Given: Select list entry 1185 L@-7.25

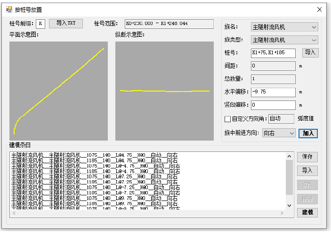Looking at the screenshot, I should pos(96,193).
